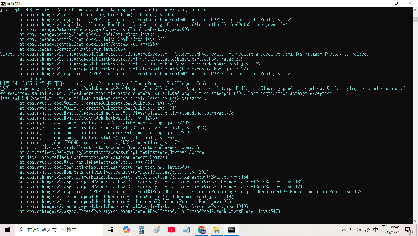The width and height of the screenshot is (418, 236).
Task: Open the notepad-style app on the taskbar
Action: [x=187, y=230]
